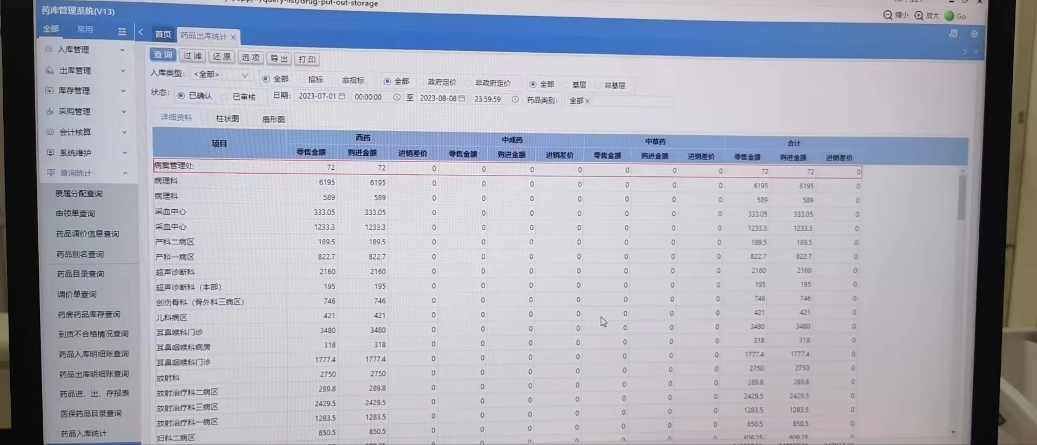Expand 系统维护 using its chevron
Image resolution: width=1037 pixels, height=445 pixels.
coord(125,153)
